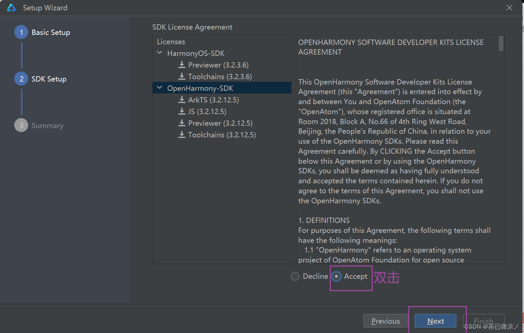524x333 pixels.
Task: Select Previewer (3.2.12.5) item
Action: click(x=220, y=123)
